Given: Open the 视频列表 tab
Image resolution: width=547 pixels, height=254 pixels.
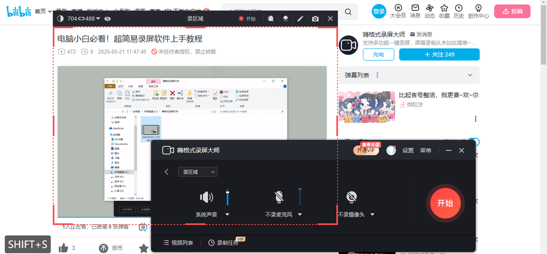Looking at the screenshot, I should 178,243.
